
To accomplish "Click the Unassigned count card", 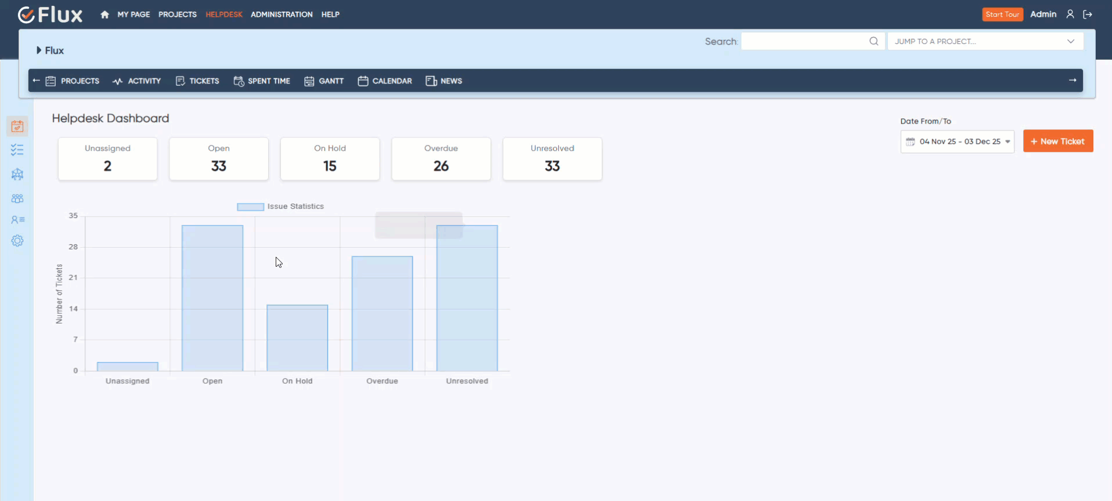I will tap(108, 159).
